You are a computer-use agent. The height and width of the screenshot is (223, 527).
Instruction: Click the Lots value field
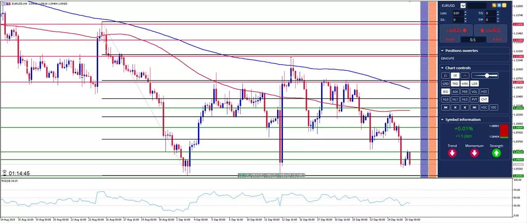458,13
